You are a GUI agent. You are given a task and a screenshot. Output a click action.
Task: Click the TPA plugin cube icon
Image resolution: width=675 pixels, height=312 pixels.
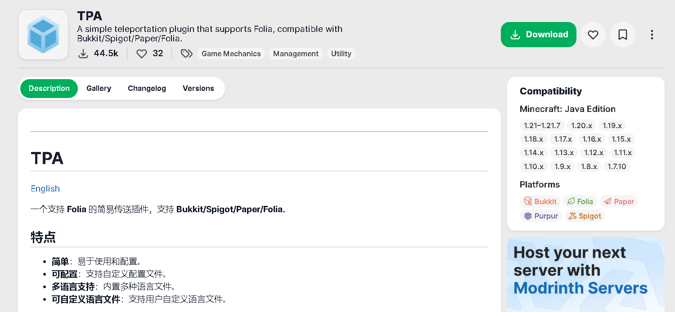(x=43, y=35)
